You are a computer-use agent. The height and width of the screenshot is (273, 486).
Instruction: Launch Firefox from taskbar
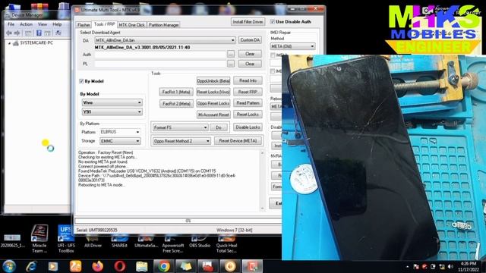coord(98,266)
